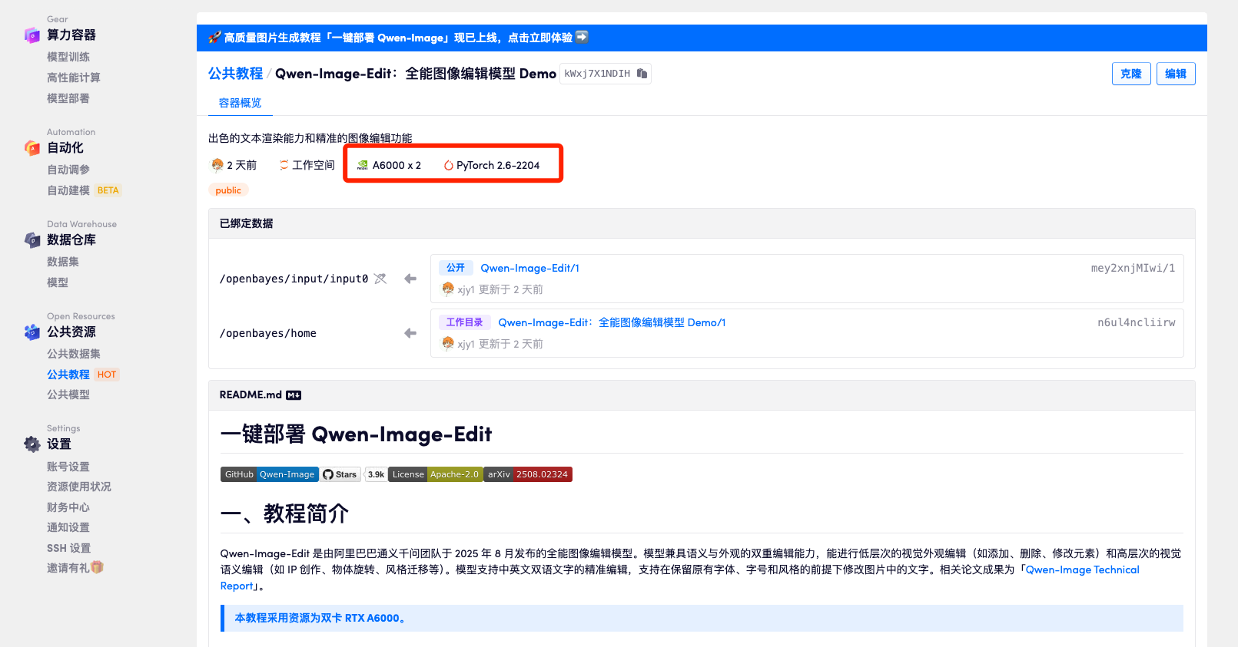Click the unbind icon next to /openbayes/input/input0

(380, 279)
